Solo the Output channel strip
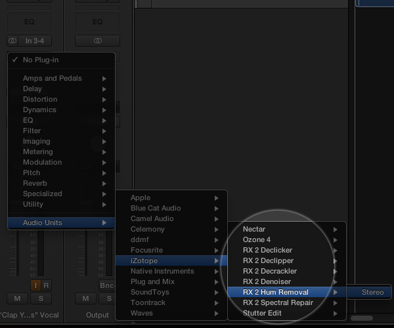The width and height of the screenshot is (394, 328). [108, 298]
